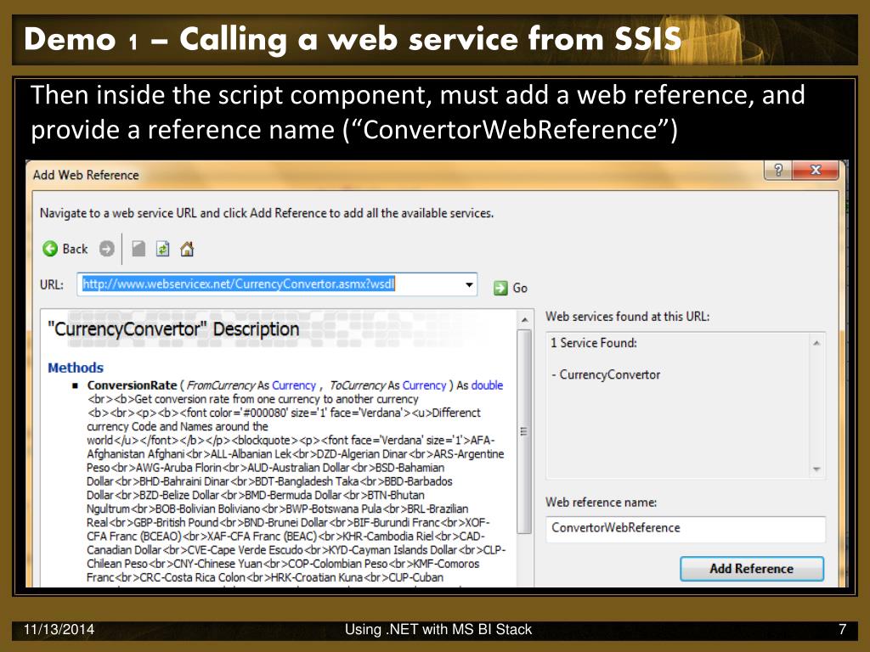Click the help question mark button
Viewport: 870px width, 652px height.
pos(778,170)
